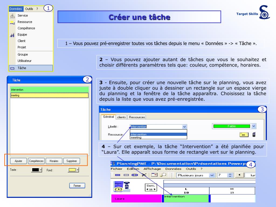Click the PlanningPME clock logo icon
This screenshot has width=276, height=207.
point(122,187)
